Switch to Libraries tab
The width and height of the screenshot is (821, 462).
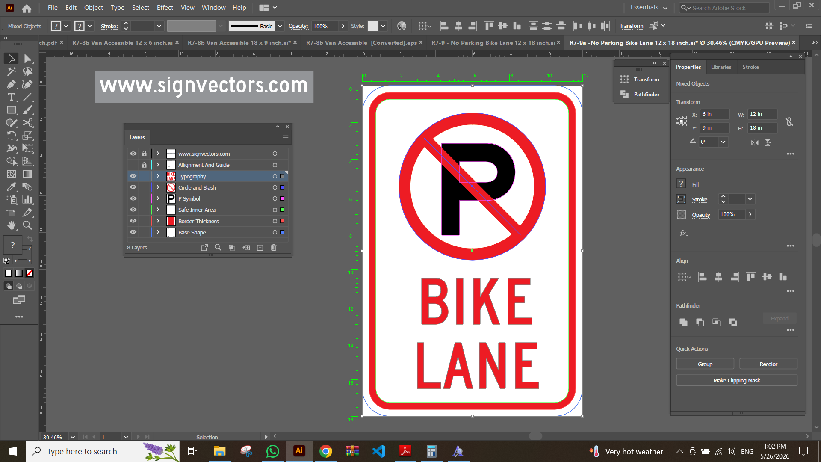[x=721, y=67]
